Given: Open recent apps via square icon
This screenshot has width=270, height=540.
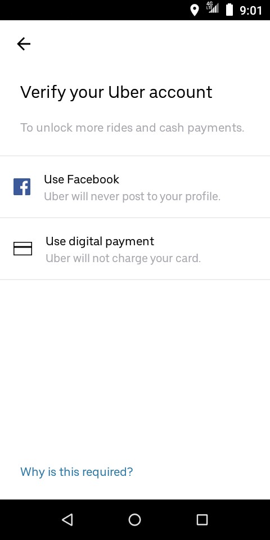Looking at the screenshot, I should pos(202,520).
